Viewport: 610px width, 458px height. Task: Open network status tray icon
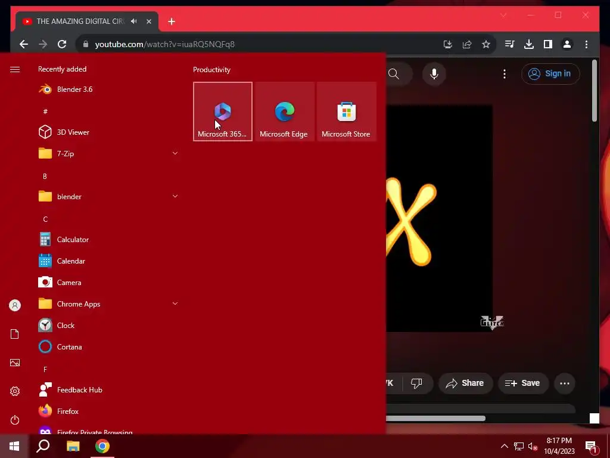[x=519, y=446]
